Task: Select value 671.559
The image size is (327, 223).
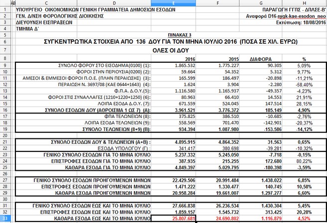Action: point(173,104)
